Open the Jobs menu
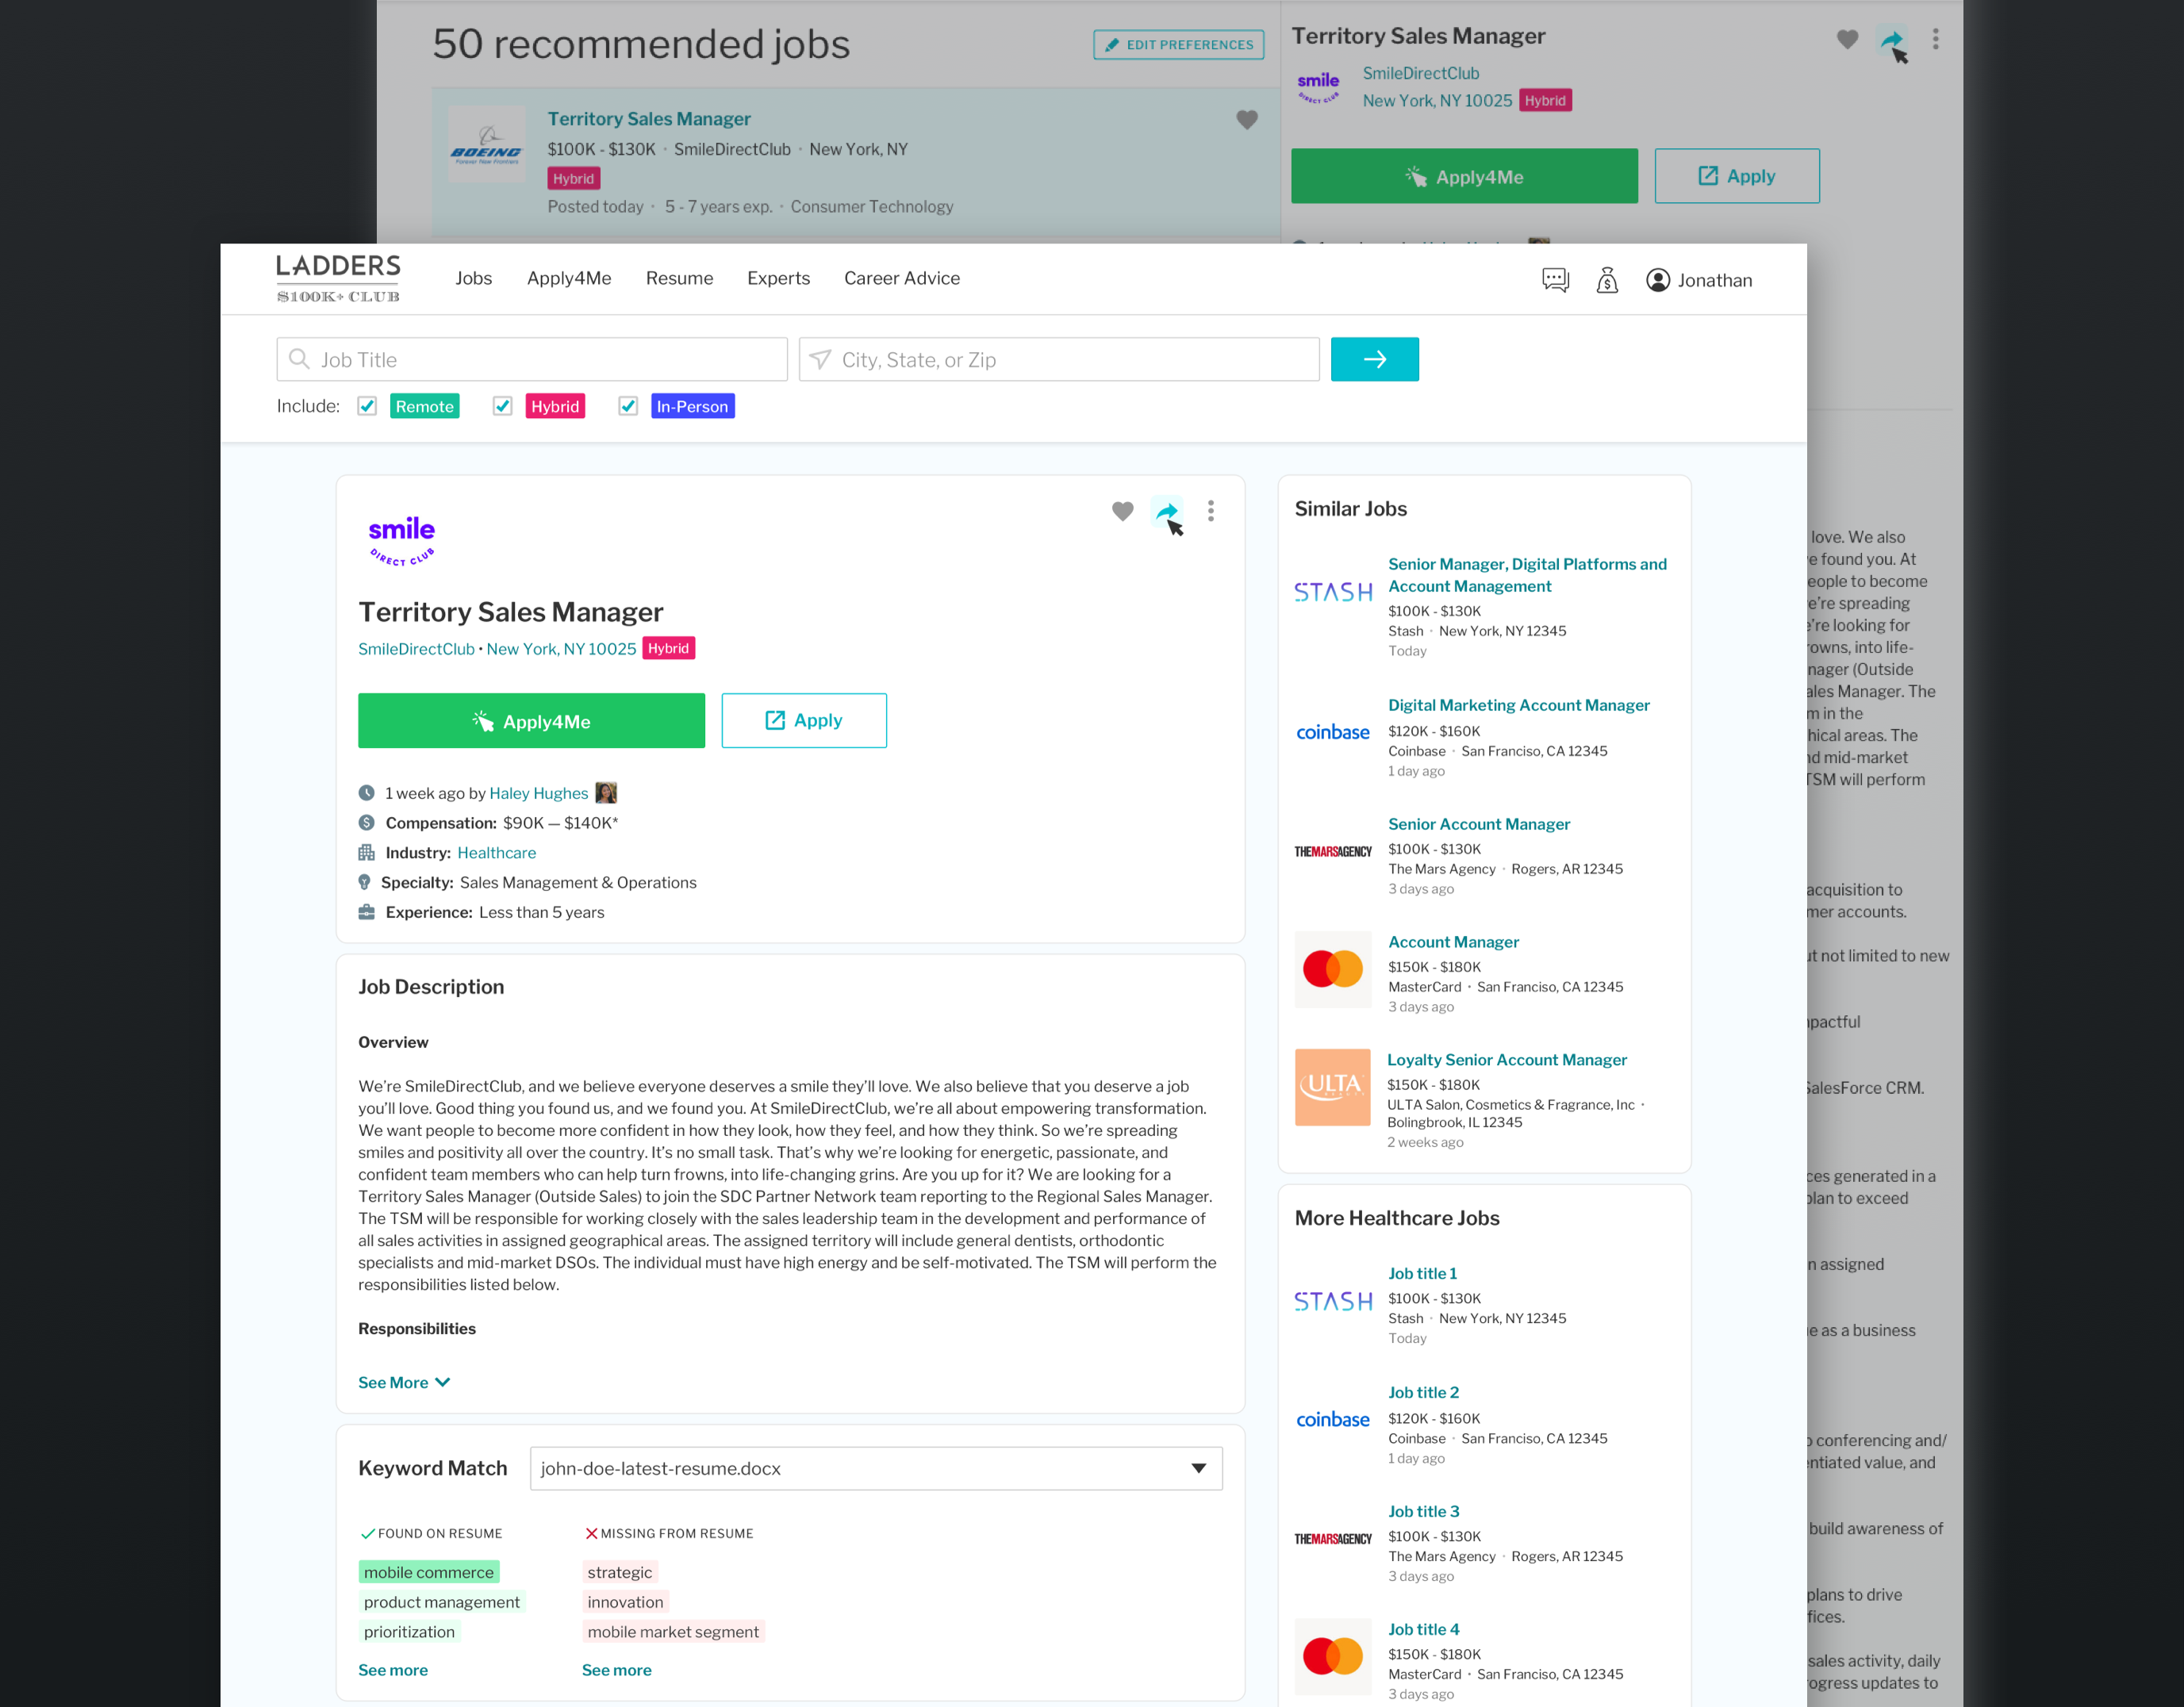This screenshot has height=1707, width=2184. click(x=473, y=278)
